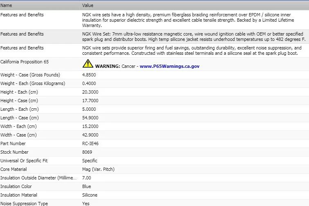Click the Width - Each (cm) row label
309x206 pixels.
(x=18, y=126)
